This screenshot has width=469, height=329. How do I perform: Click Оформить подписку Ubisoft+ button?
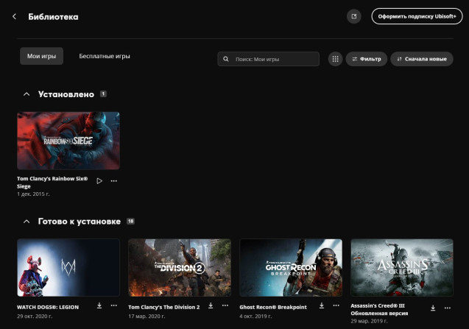click(417, 16)
